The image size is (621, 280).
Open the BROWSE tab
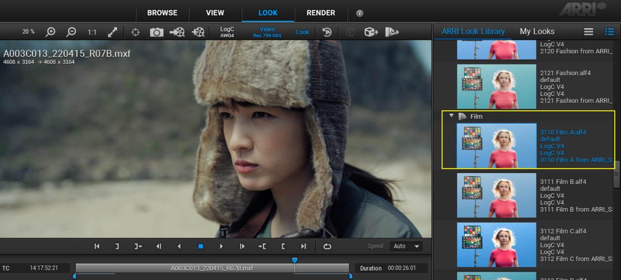(163, 13)
